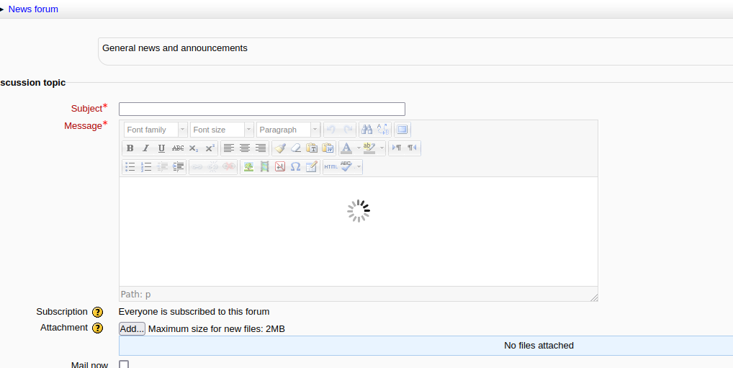
Task: Insert special character with Omega icon
Action: click(x=295, y=167)
